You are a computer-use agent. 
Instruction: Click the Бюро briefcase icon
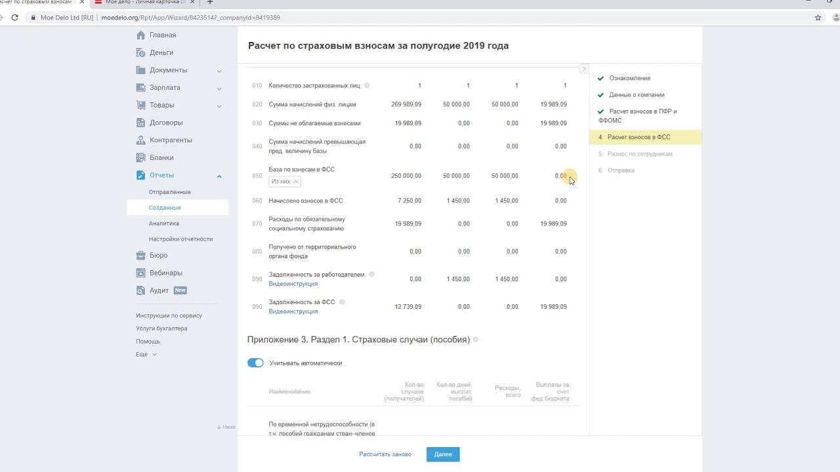coord(140,256)
